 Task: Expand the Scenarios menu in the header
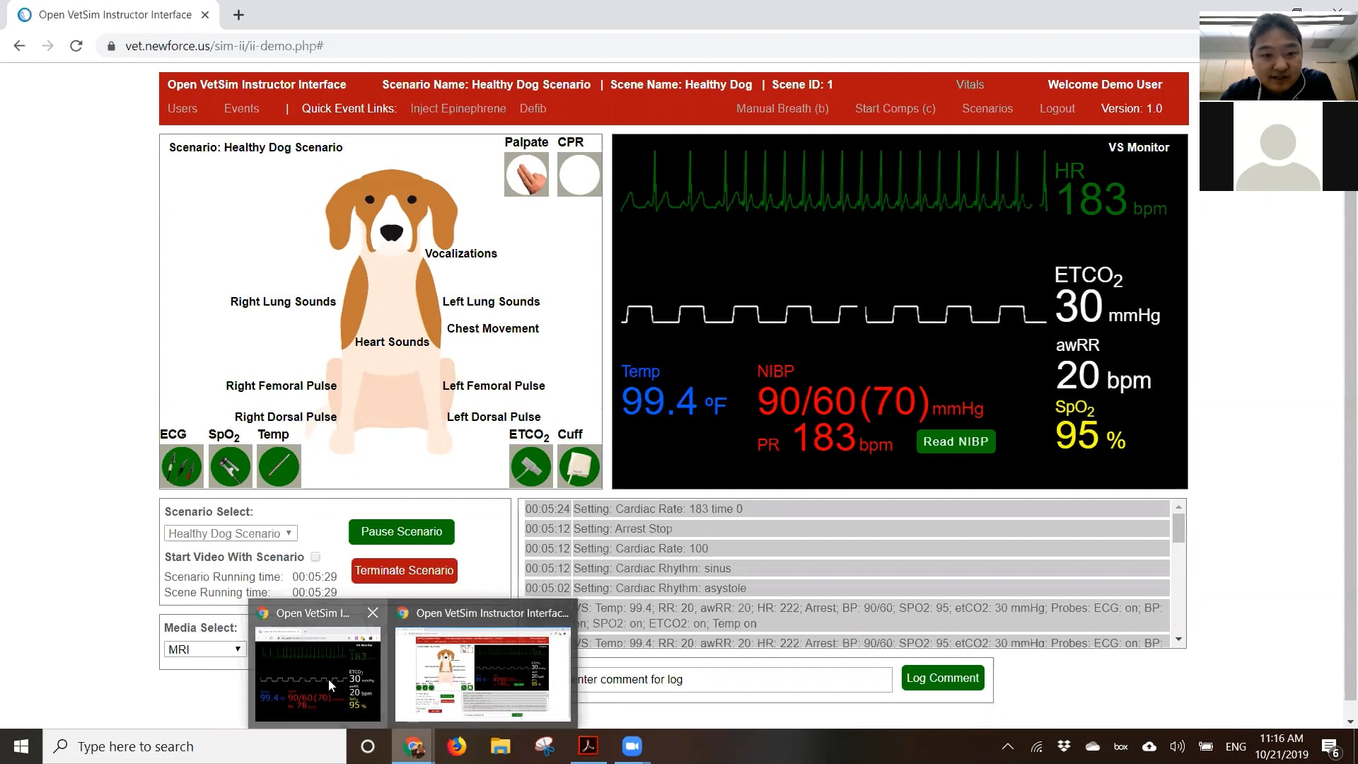coord(987,108)
